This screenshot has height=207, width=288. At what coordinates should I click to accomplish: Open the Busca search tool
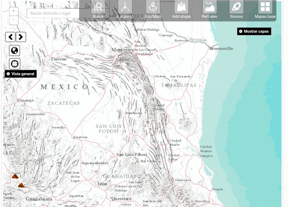tap(98, 10)
